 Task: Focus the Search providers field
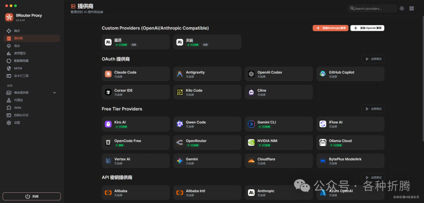(x=372, y=8)
